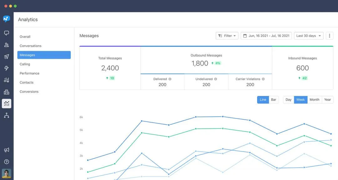Click the megaphone announcements icon
338x180 pixels.
coord(7,150)
